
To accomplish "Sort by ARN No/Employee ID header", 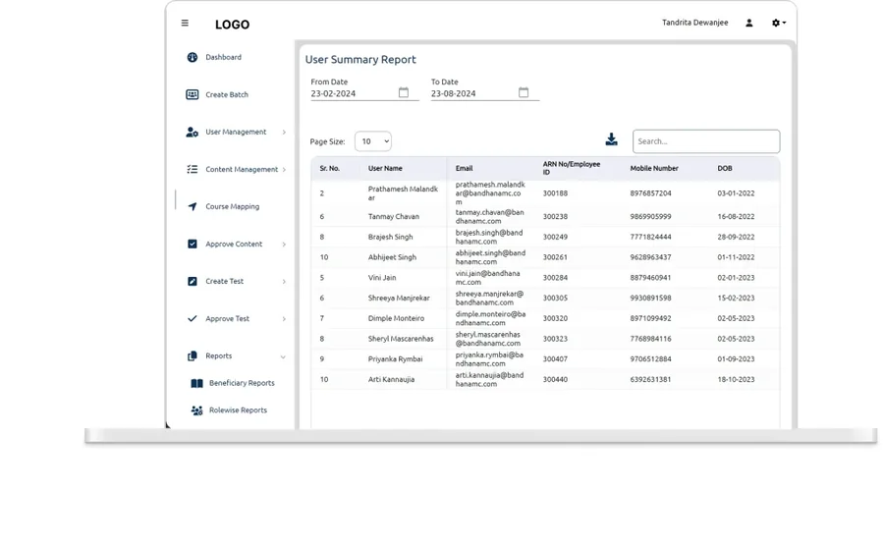I will tap(571, 168).
